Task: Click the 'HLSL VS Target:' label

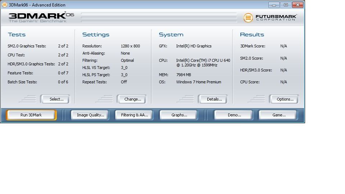Action: (x=96, y=68)
